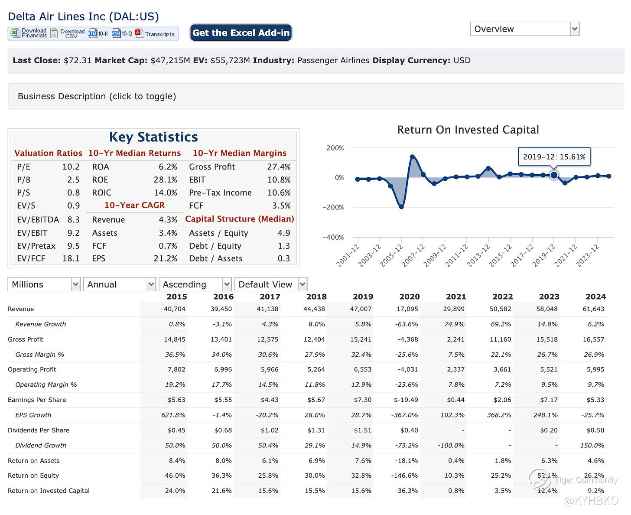
Task: Click the Transcripts PDF icon
Action: pyautogui.click(x=139, y=33)
